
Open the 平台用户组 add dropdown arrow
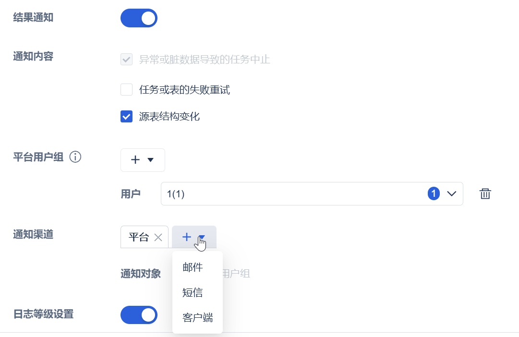pos(150,160)
